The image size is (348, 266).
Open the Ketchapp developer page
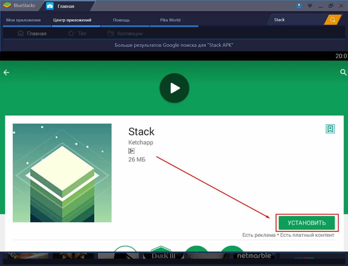point(141,143)
